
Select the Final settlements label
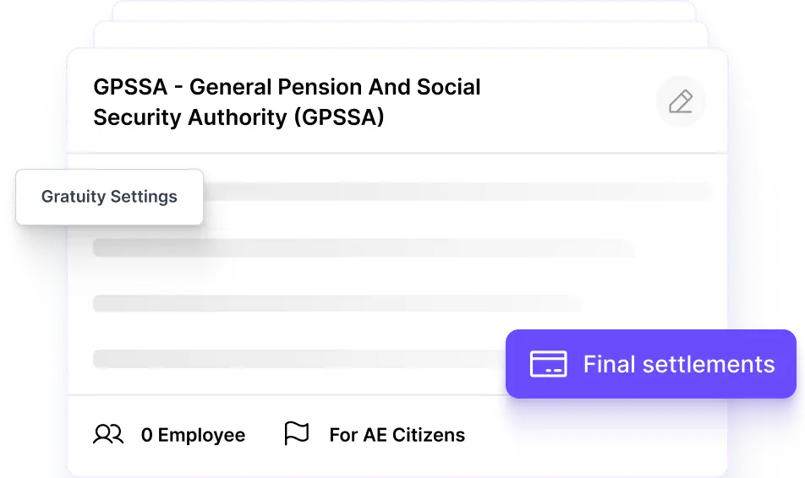click(x=679, y=364)
